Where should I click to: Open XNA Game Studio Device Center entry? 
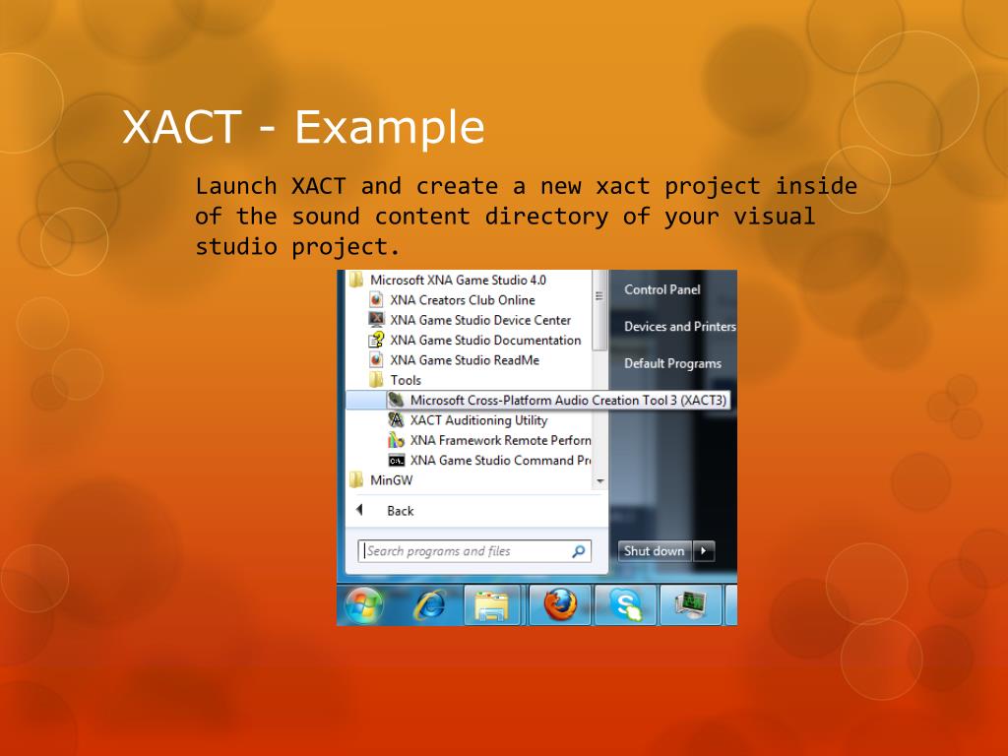(x=480, y=320)
